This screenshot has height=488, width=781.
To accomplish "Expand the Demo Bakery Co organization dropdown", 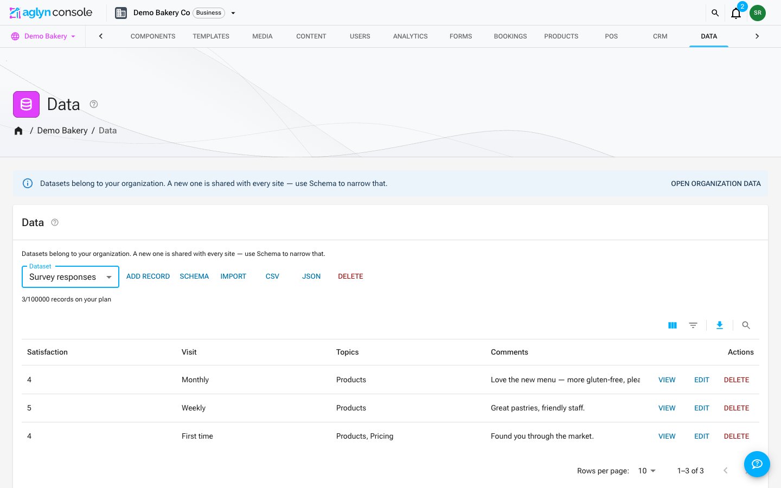I will (233, 13).
